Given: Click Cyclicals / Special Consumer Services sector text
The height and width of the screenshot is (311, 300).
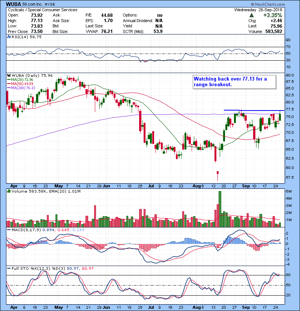Looking at the screenshot, I should pos(43,10).
